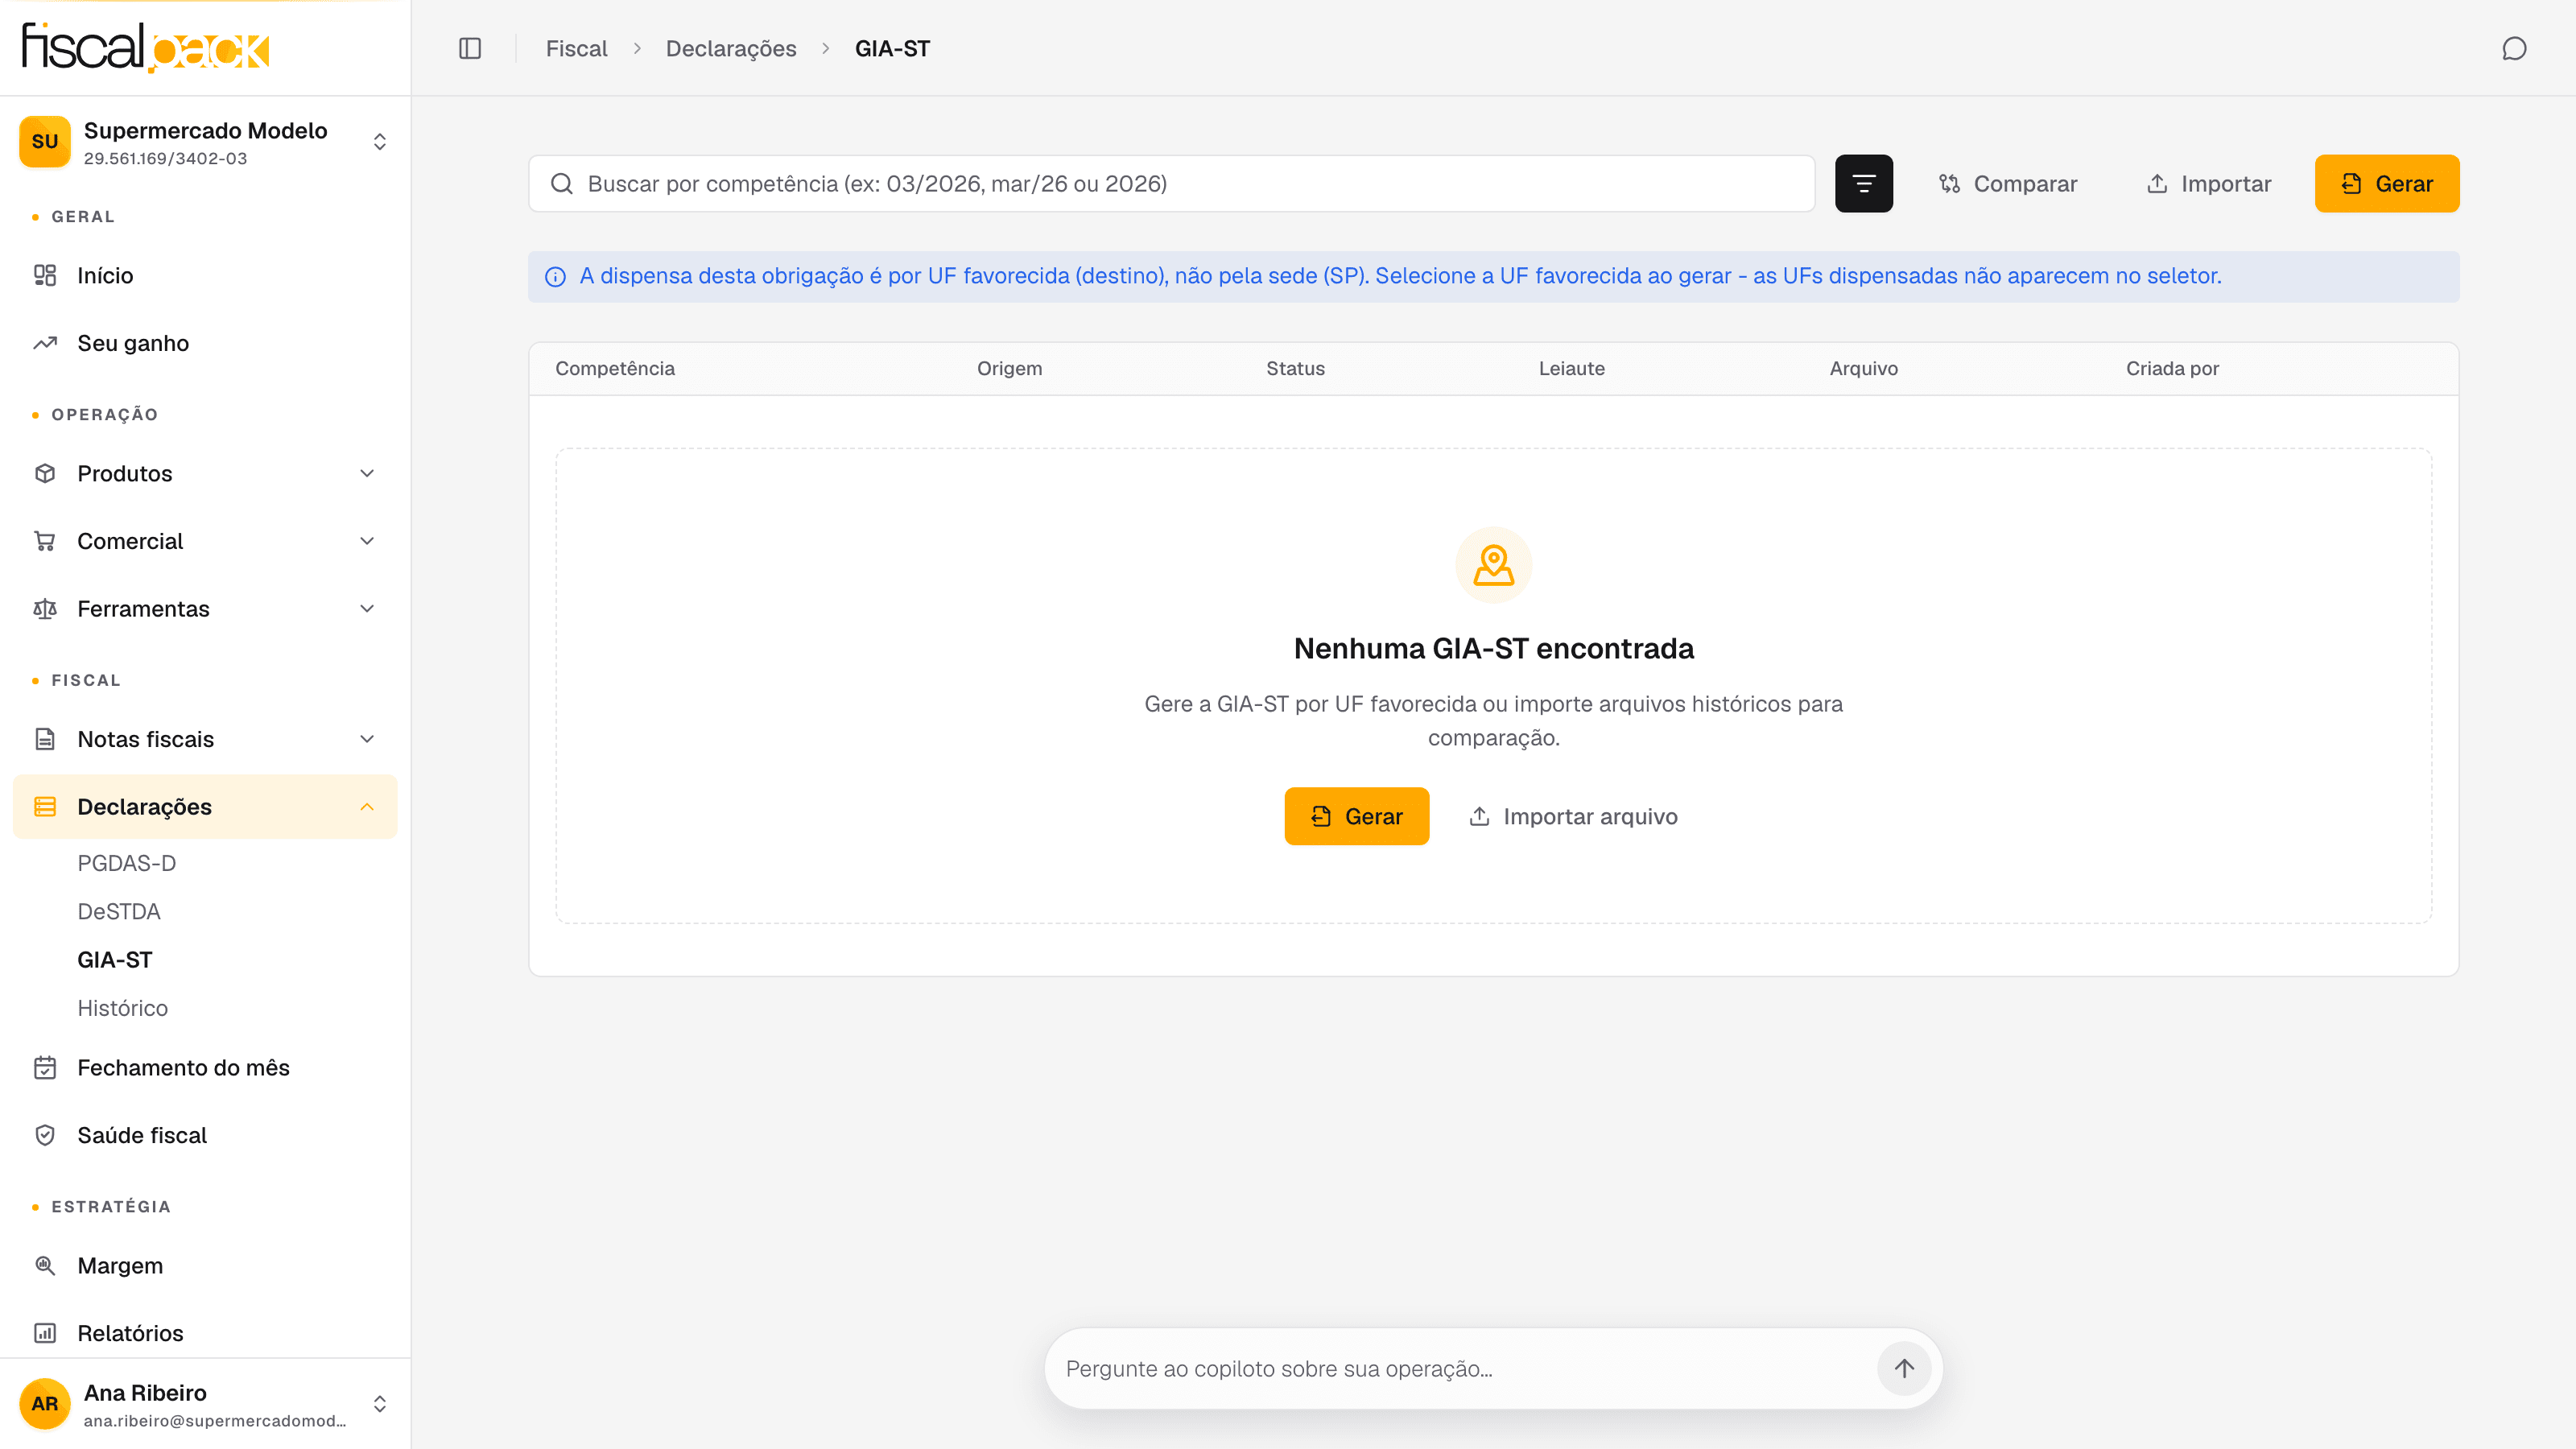Click the map pin empty-state icon
Screen dimensions: 2576x1449
click(1494, 565)
